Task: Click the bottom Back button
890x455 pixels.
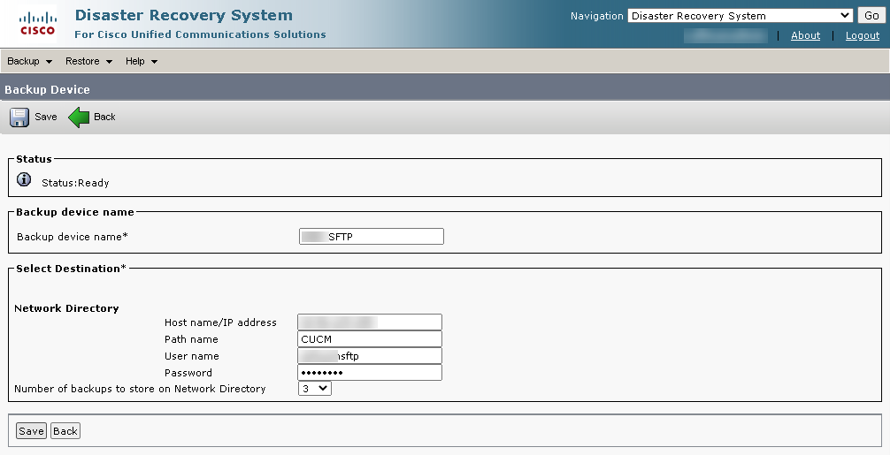Action: (x=65, y=431)
